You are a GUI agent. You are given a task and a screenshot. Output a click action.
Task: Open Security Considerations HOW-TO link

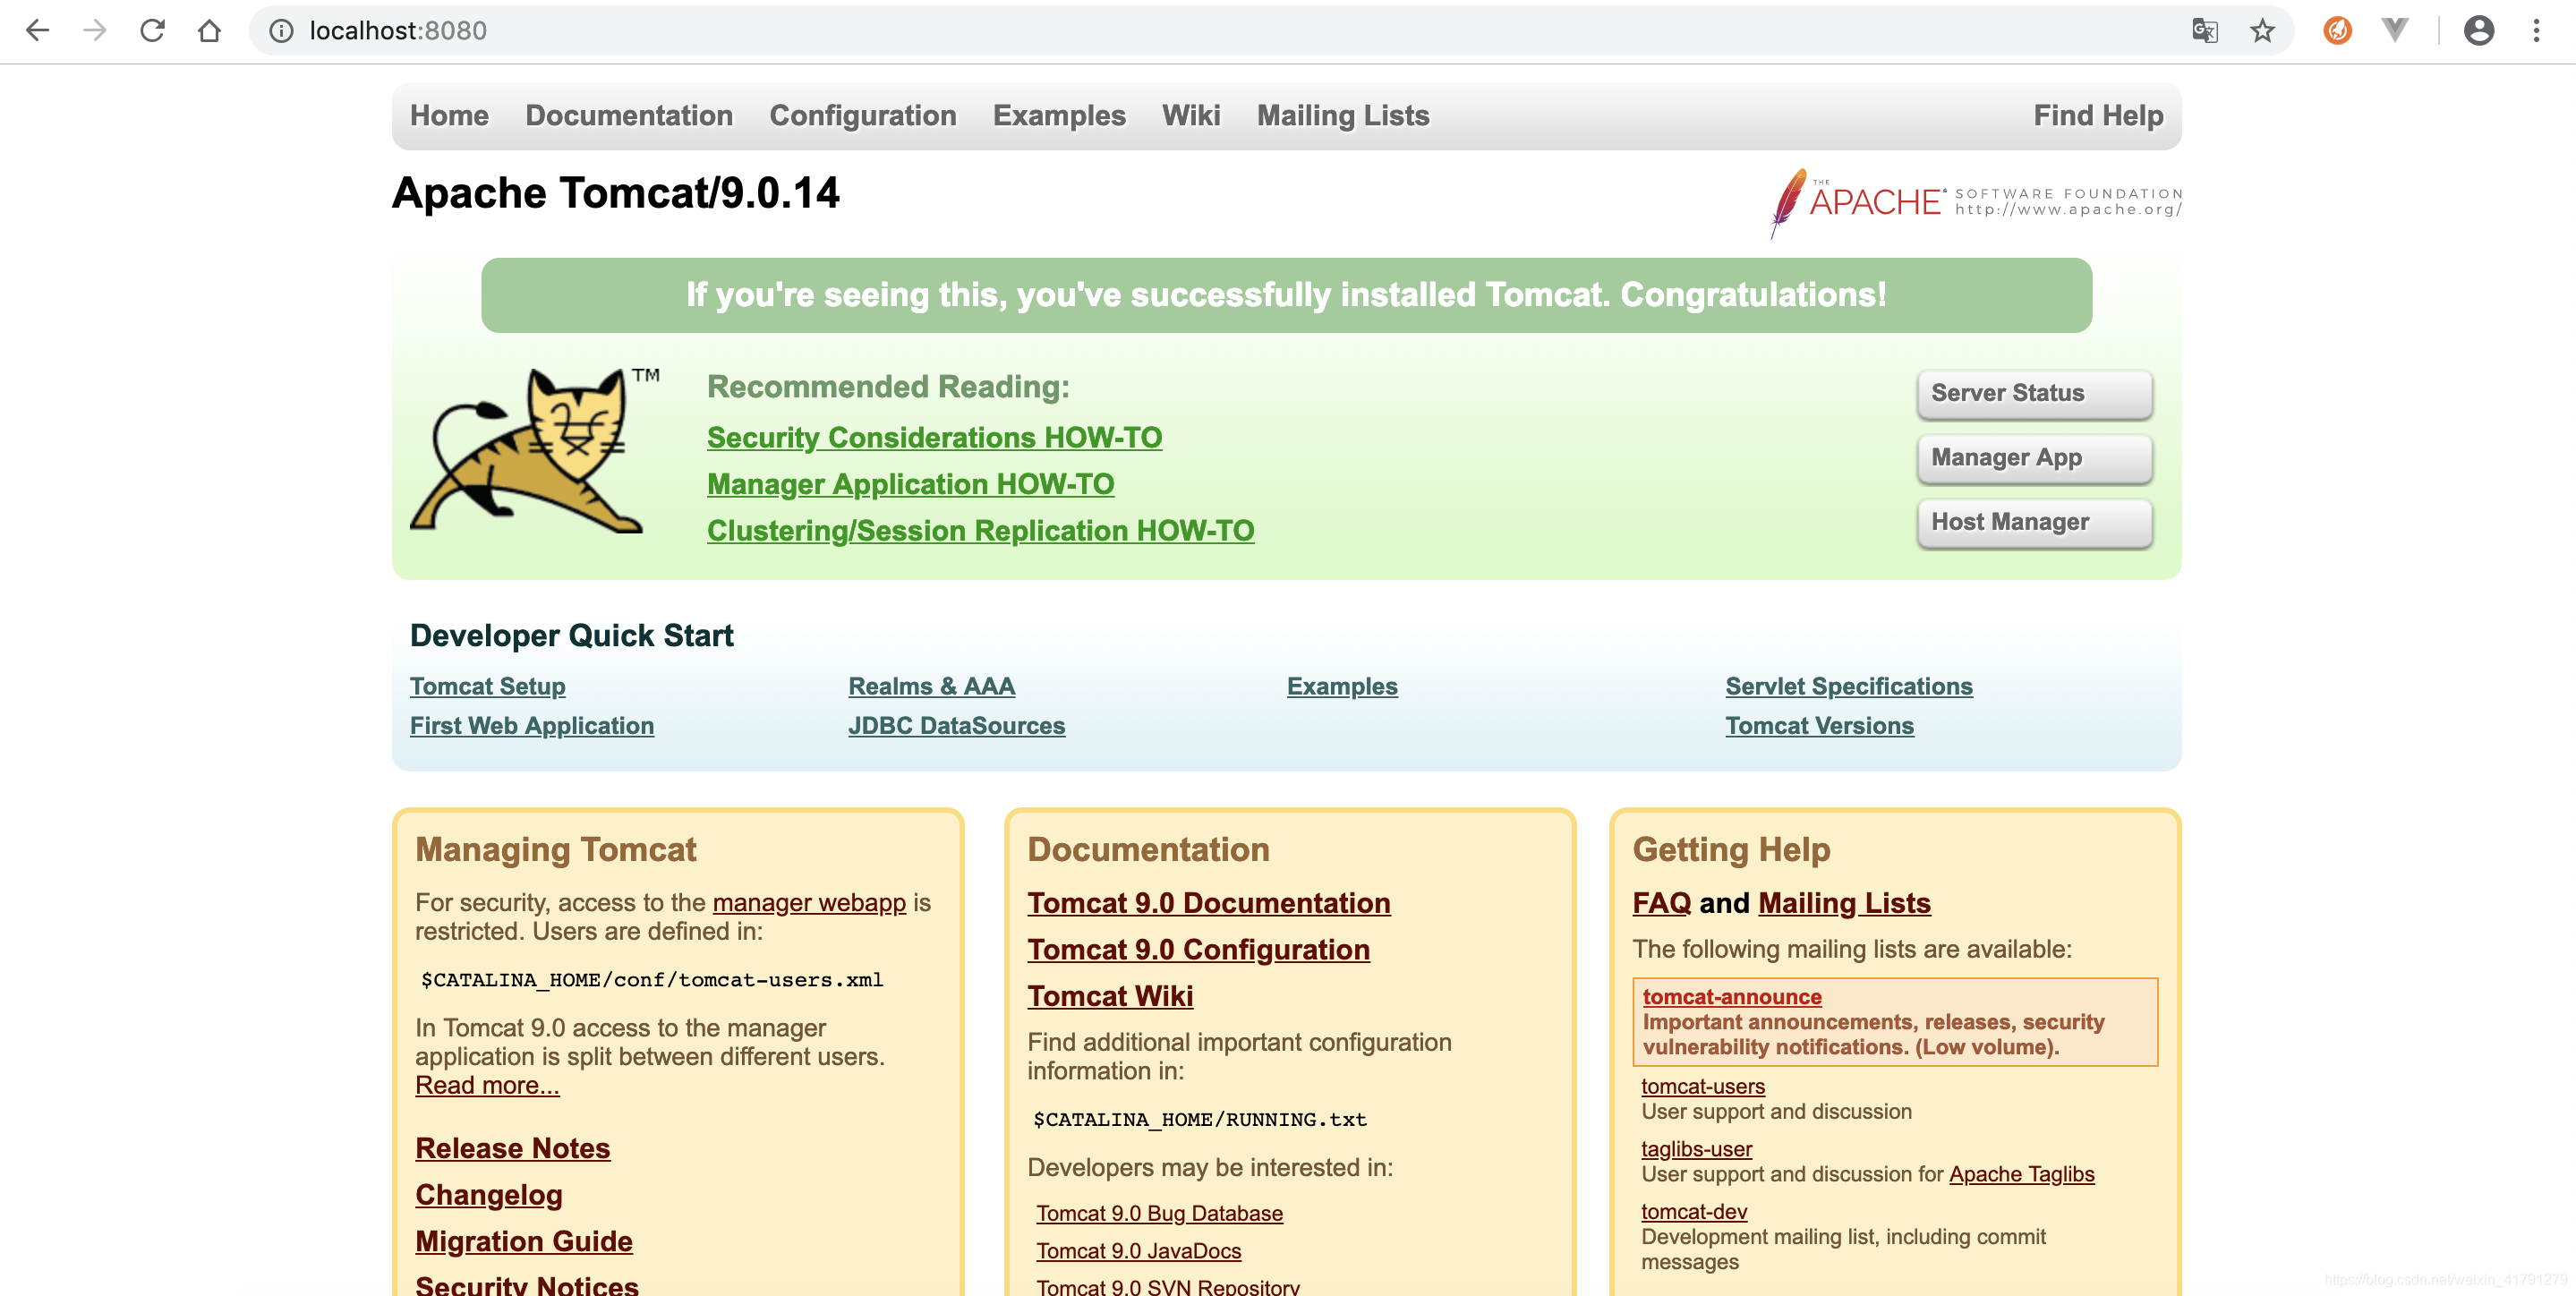934,438
